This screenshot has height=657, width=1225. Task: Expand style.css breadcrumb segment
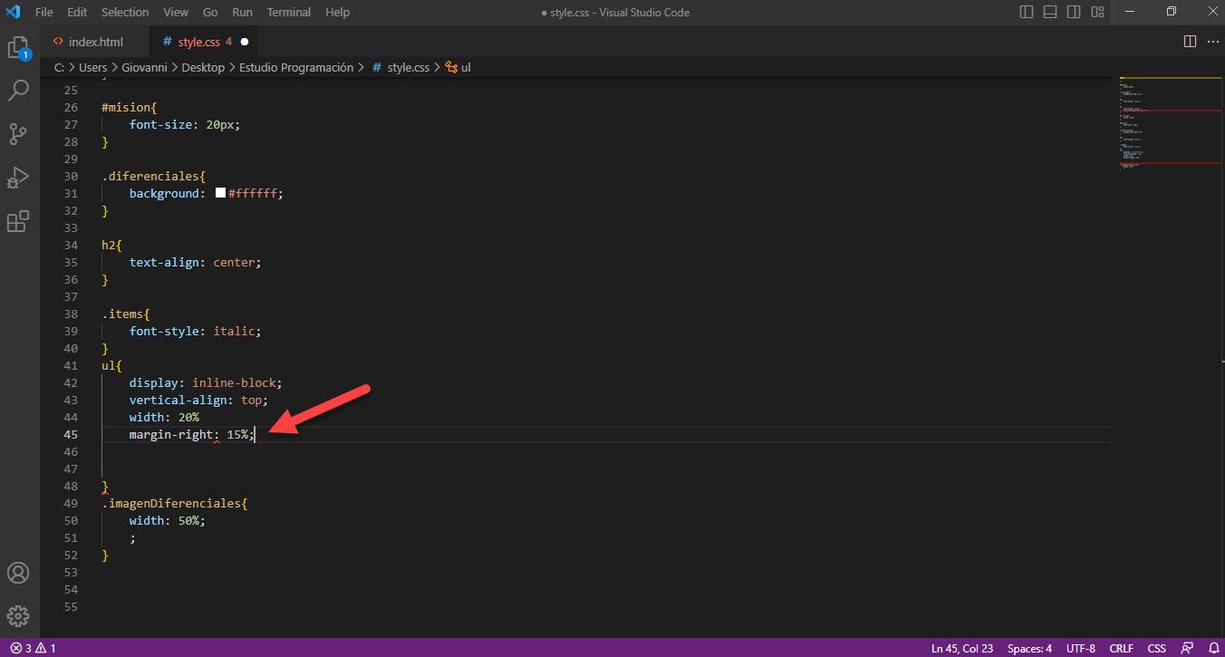tap(409, 67)
